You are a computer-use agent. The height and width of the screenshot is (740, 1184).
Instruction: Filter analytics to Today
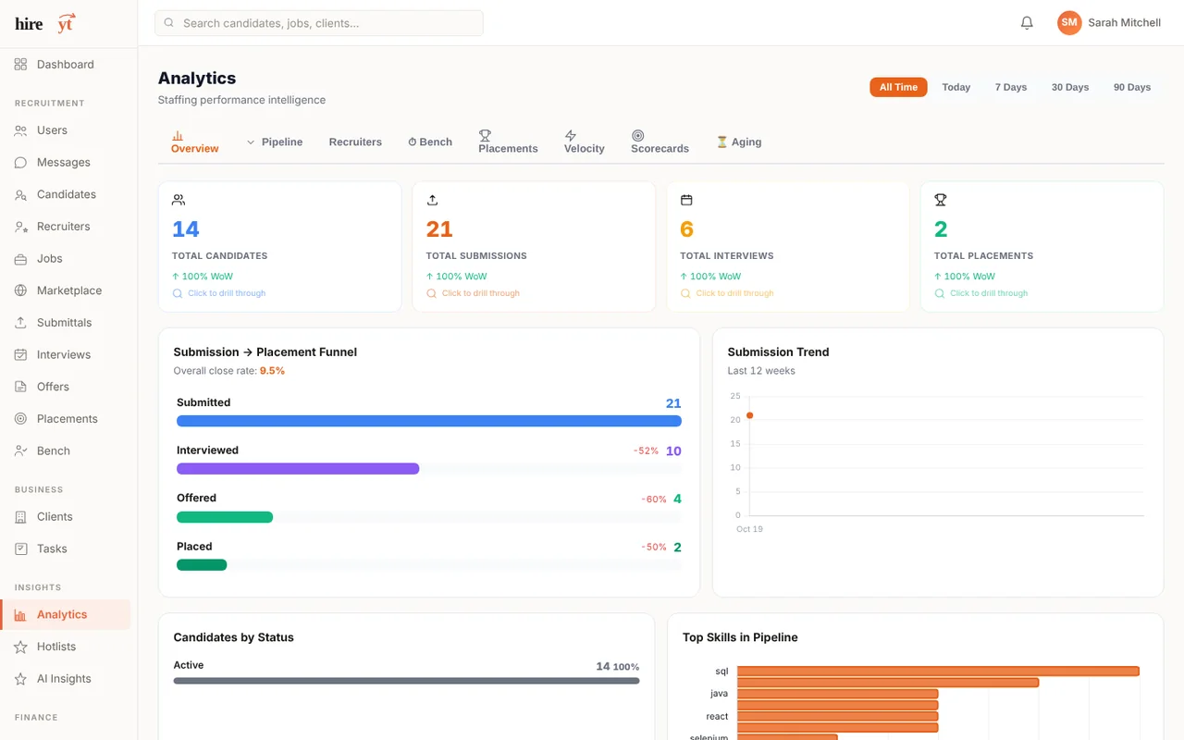[956, 87]
